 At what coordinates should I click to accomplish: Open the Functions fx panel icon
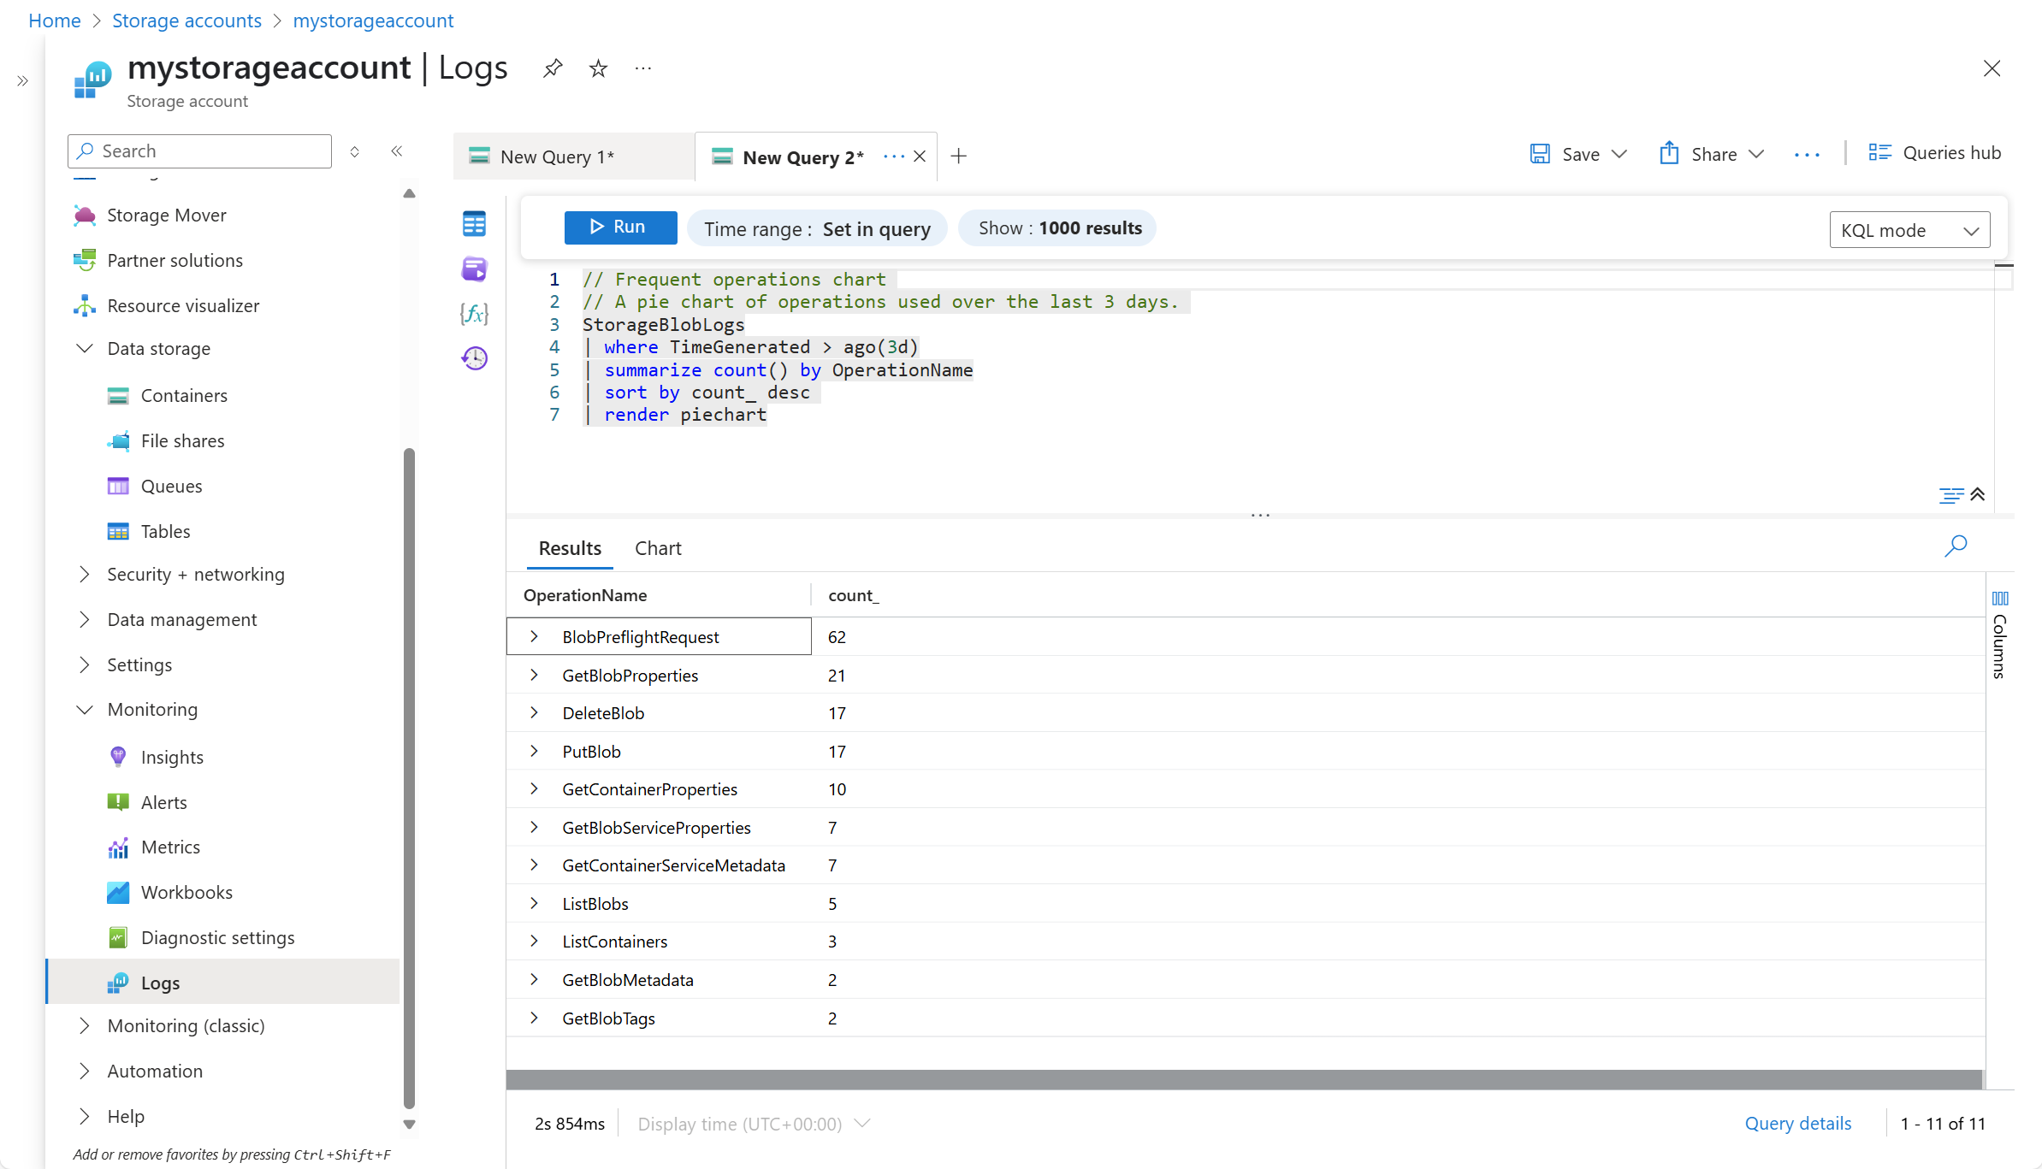[x=474, y=314]
